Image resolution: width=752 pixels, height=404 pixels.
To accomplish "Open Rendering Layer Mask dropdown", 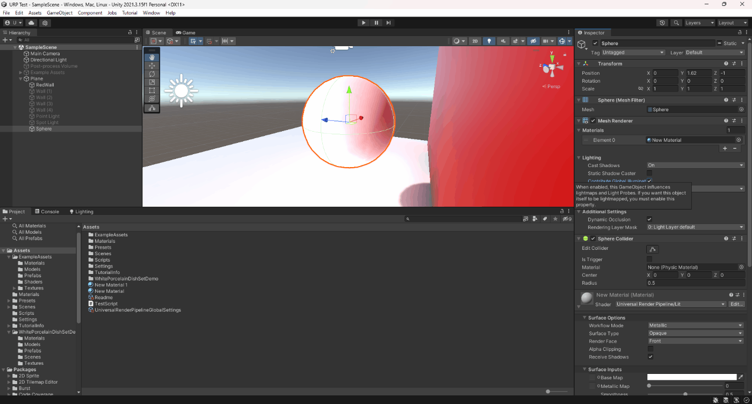I will point(696,227).
